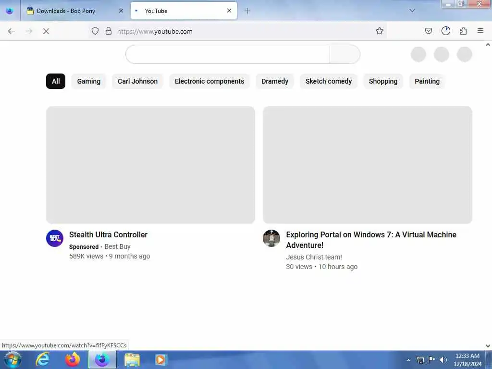The height and width of the screenshot is (369, 492).
Task: Open the taskbar clock showing 12:33 AM
Action: (467, 360)
